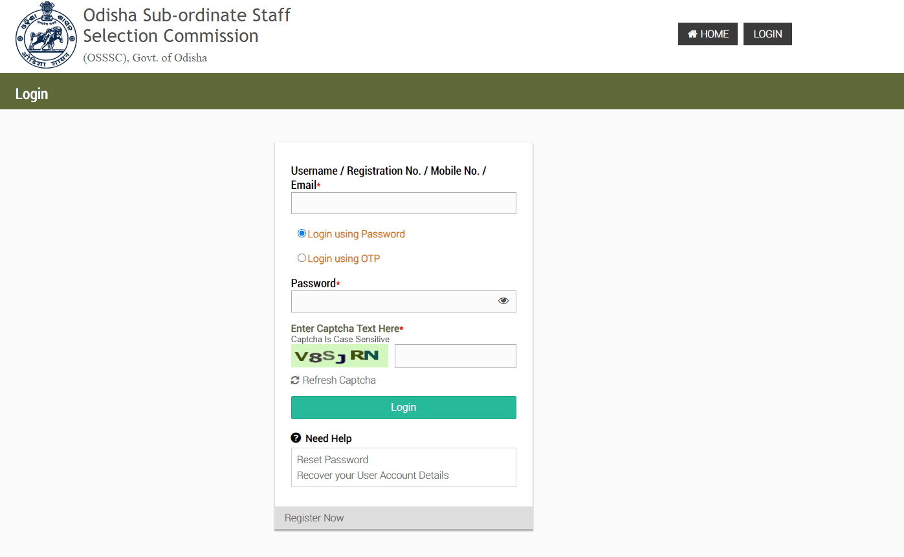This screenshot has height=557, width=904.
Task: Open Recover your User Account Details link
Action: pyautogui.click(x=373, y=475)
